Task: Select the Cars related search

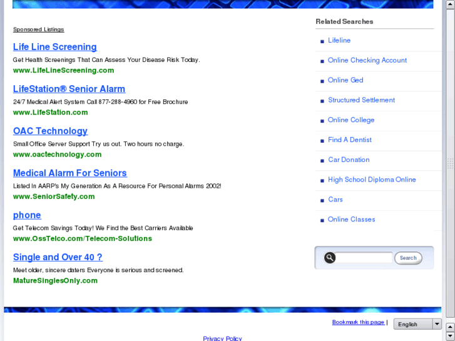Action: (335, 200)
